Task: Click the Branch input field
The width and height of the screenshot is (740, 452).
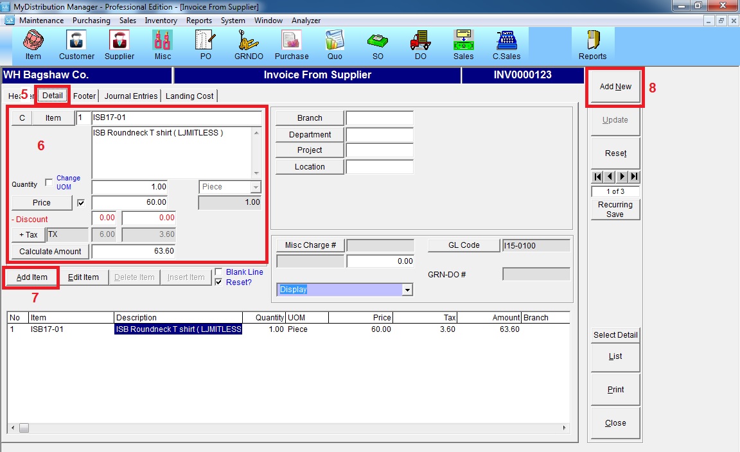Action: [379, 118]
